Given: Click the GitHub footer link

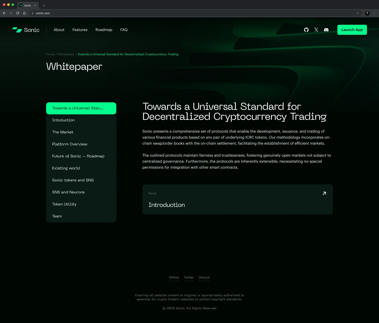Looking at the screenshot, I should coord(174,277).
